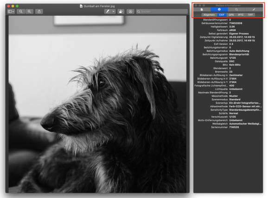The width and height of the screenshot is (269, 198).
Task: Zoom out of the image
Action: pyautogui.click(x=20, y=12)
